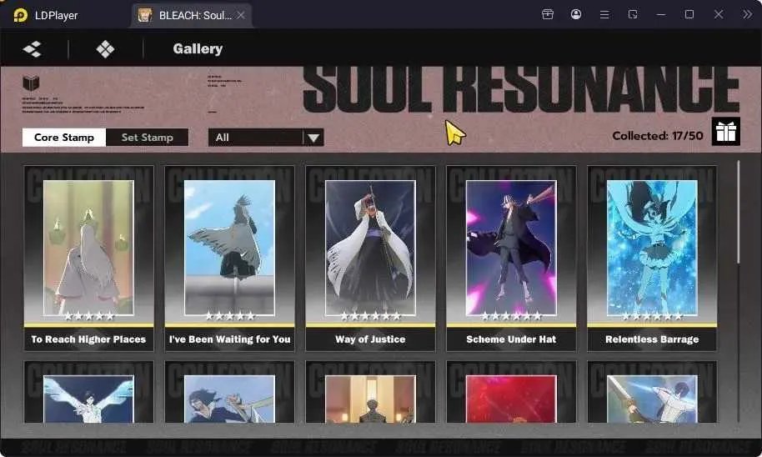Image resolution: width=762 pixels, height=457 pixels.
Task: Open the winged character card, second row
Action: 88,392
